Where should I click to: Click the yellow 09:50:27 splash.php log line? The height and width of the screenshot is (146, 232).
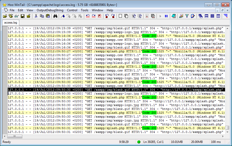click(x=116, y=51)
